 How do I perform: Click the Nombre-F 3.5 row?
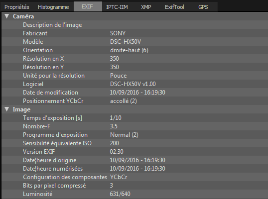134,126
